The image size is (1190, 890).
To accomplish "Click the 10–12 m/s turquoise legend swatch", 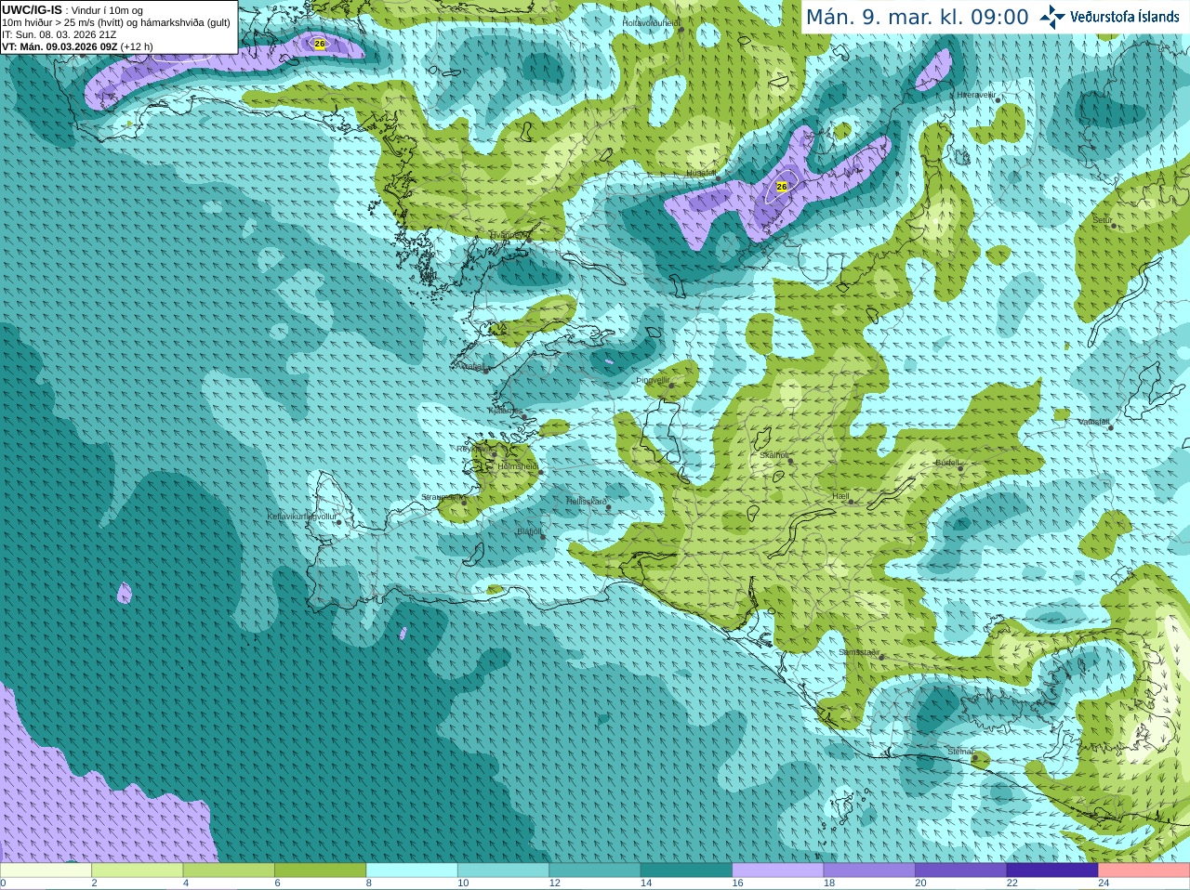I will [503, 870].
